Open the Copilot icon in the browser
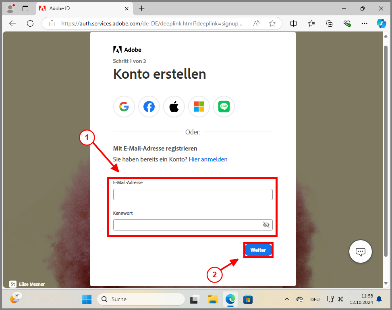This screenshot has height=310, width=392. tap(381, 23)
